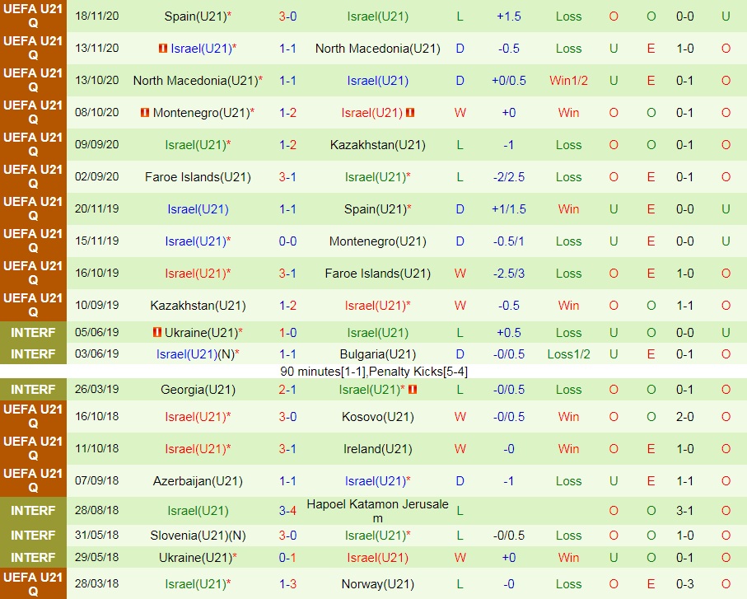Open Kazakhstan(U21) home team on 10/09/19
Image resolution: width=747 pixels, height=599 pixels.
tap(198, 306)
